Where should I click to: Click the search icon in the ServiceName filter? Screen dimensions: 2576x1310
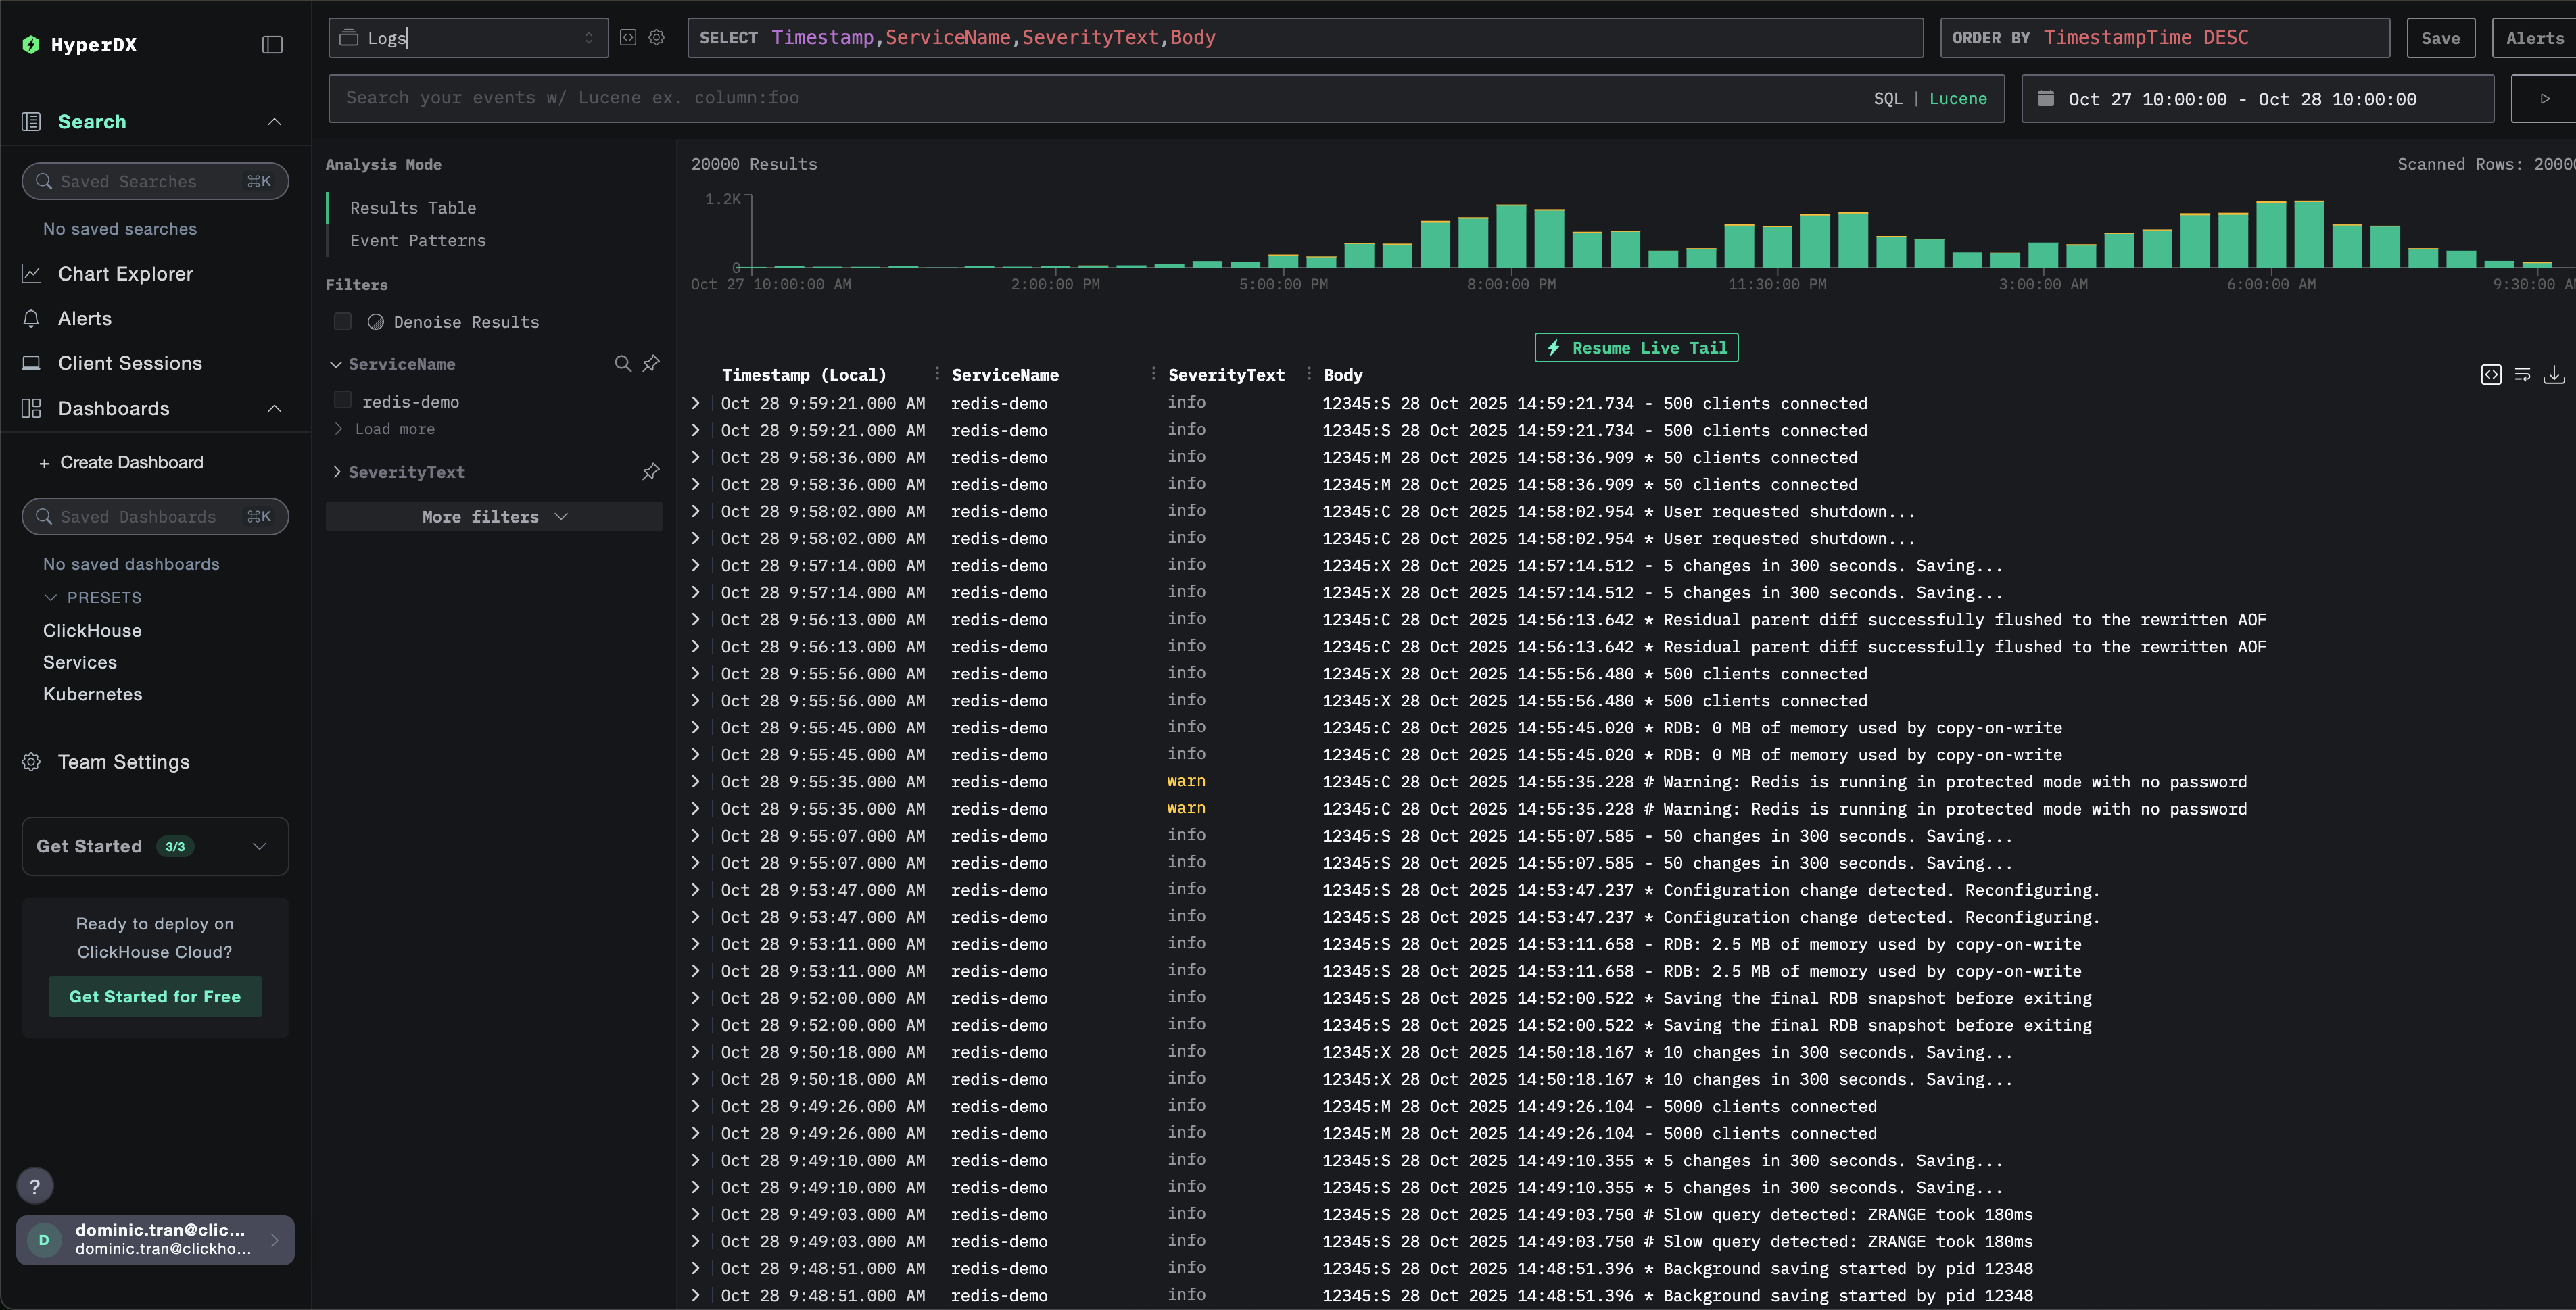622,364
